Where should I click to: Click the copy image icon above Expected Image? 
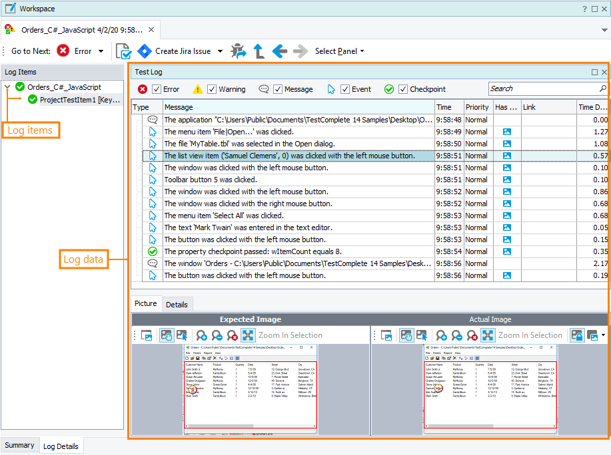coord(147,335)
